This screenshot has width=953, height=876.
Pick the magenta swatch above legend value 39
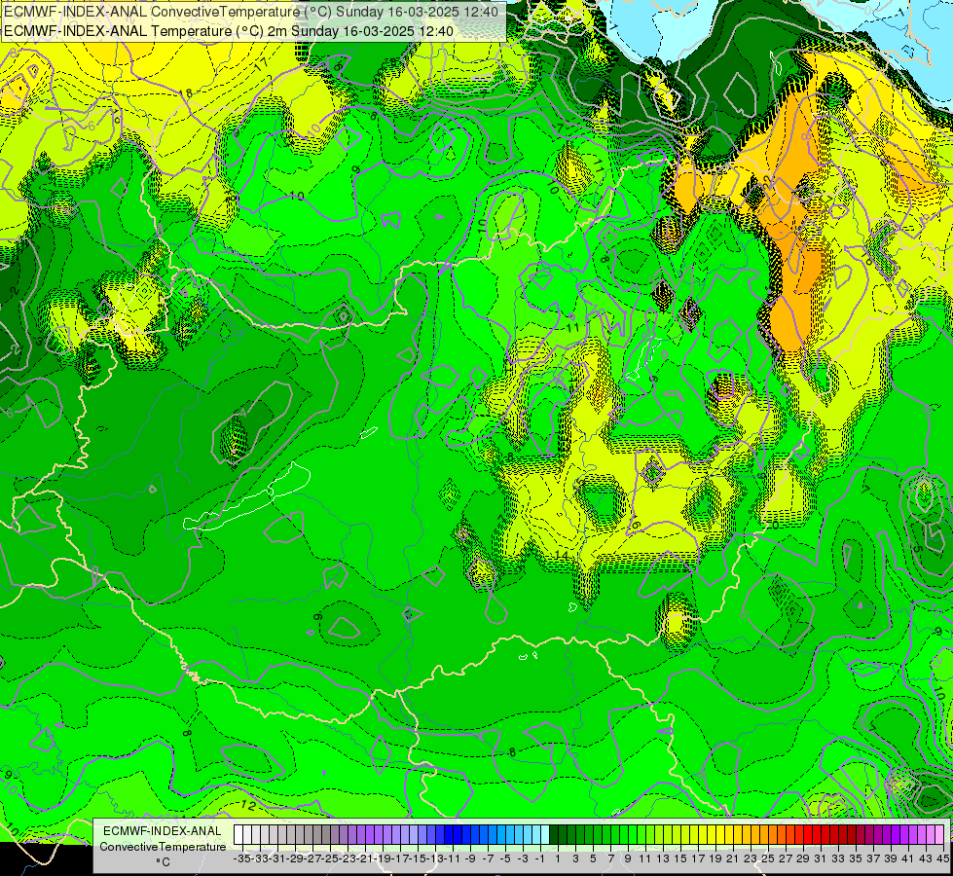pos(888,835)
